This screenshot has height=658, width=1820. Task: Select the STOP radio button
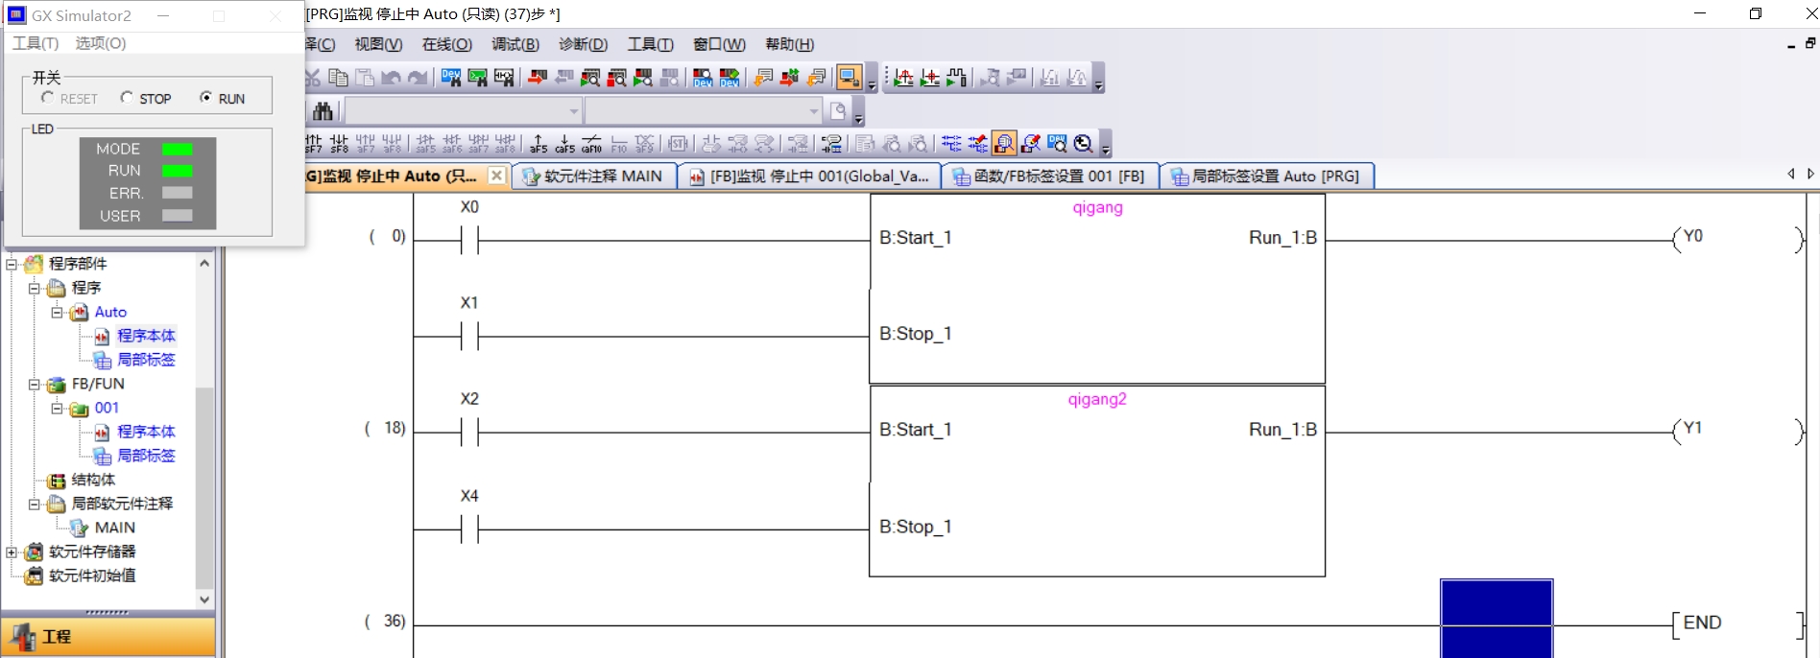pos(127,98)
